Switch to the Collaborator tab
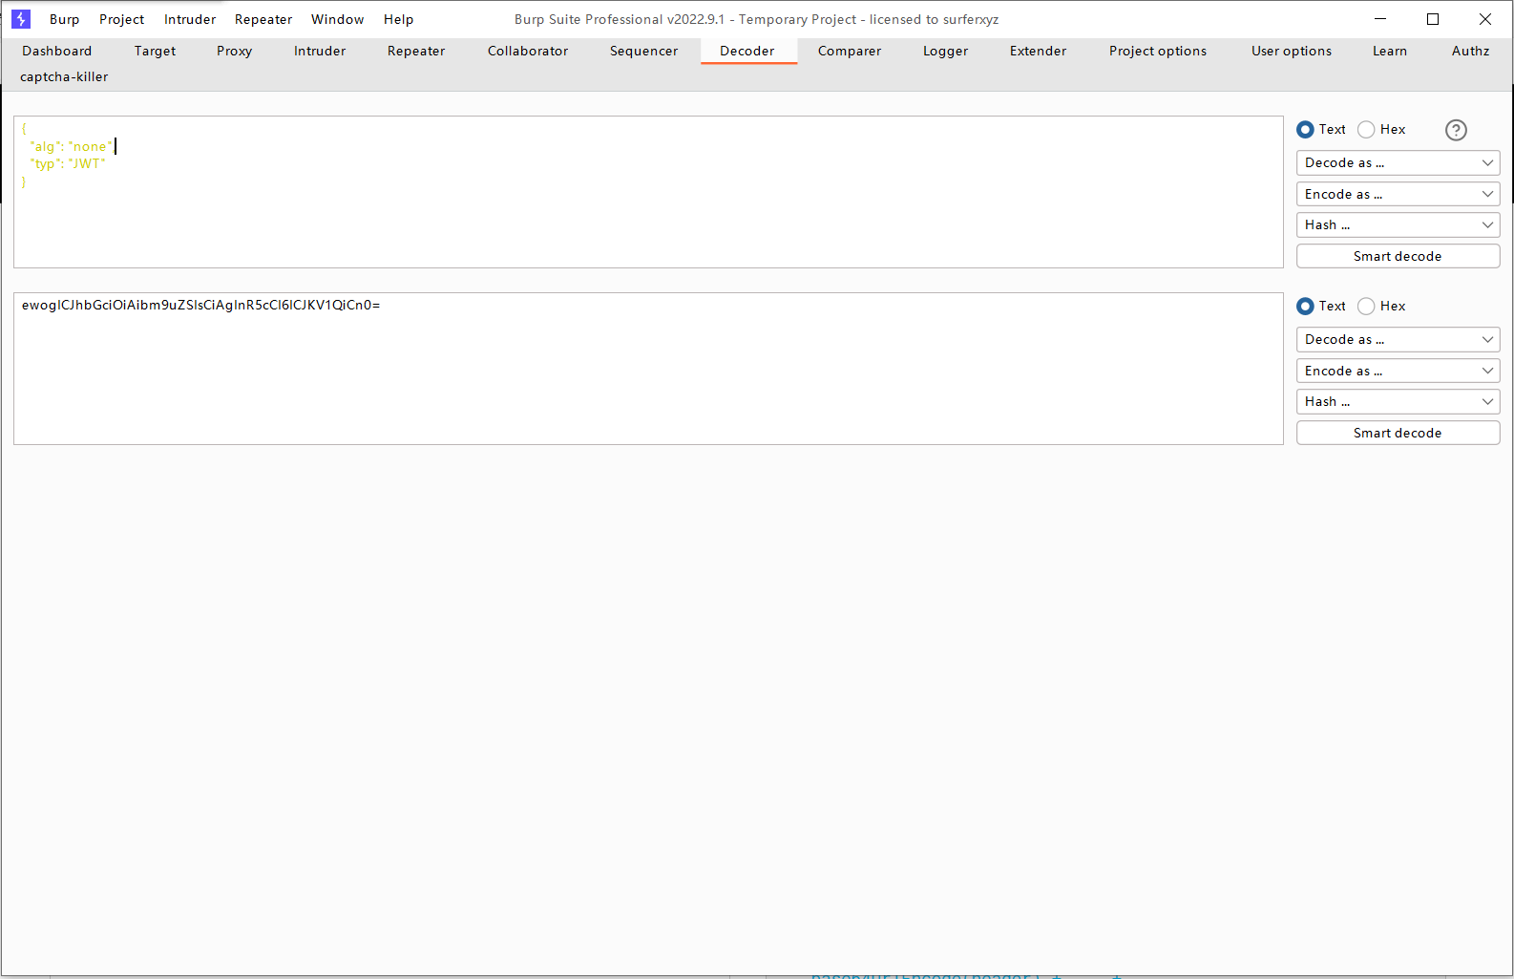Image resolution: width=1514 pixels, height=979 pixels. click(x=528, y=52)
